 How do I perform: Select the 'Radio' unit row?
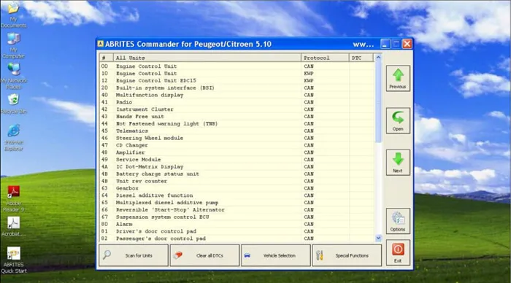[x=237, y=102]
